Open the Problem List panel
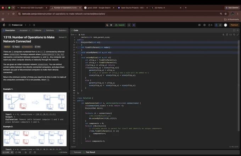241x156 pixels. click(16, 25)
